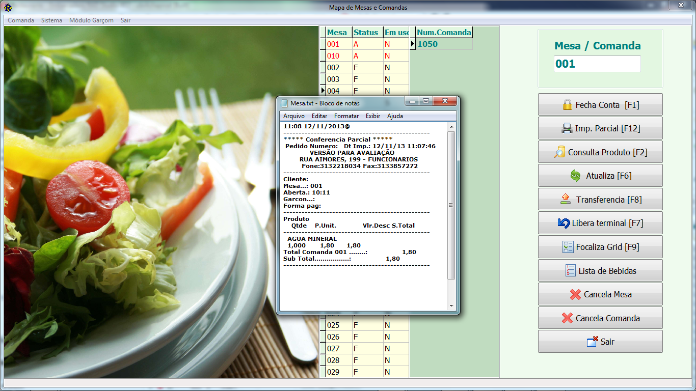Open Formatar menu in Notepad

[346, 116]
